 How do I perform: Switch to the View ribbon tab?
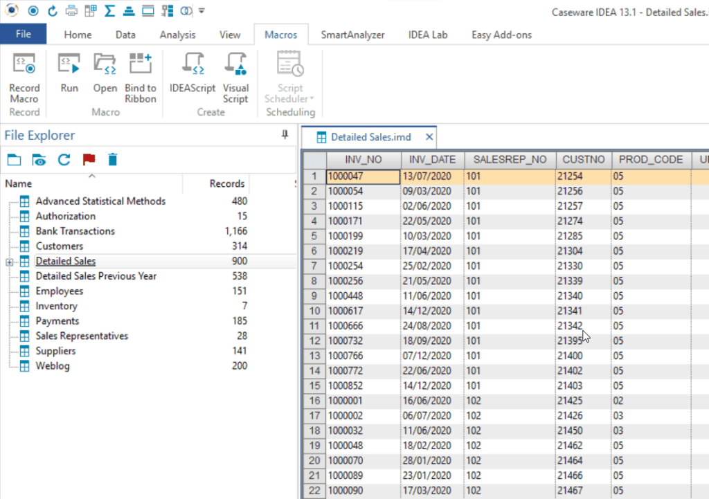click(x=230, y=35)
